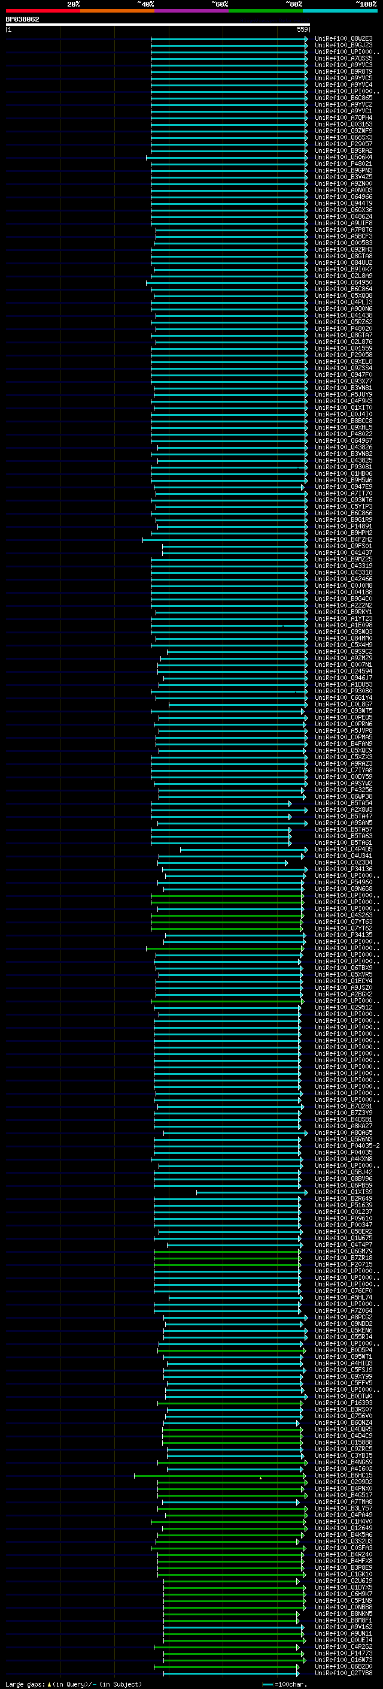383x1689 pixels.
Task: Select hit UniRef100_B6HC15
Action: 344,1475
